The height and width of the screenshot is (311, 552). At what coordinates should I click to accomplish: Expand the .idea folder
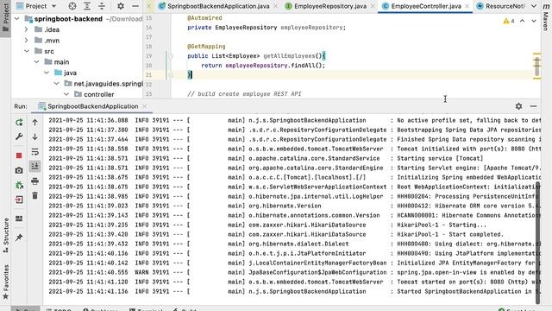click(x=27, y=29)
